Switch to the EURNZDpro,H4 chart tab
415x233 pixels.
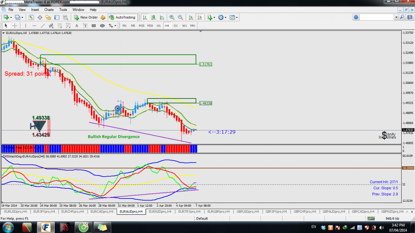(x=160, y=212)
